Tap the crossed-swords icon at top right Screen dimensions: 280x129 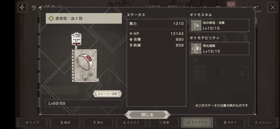click(273, 7)
